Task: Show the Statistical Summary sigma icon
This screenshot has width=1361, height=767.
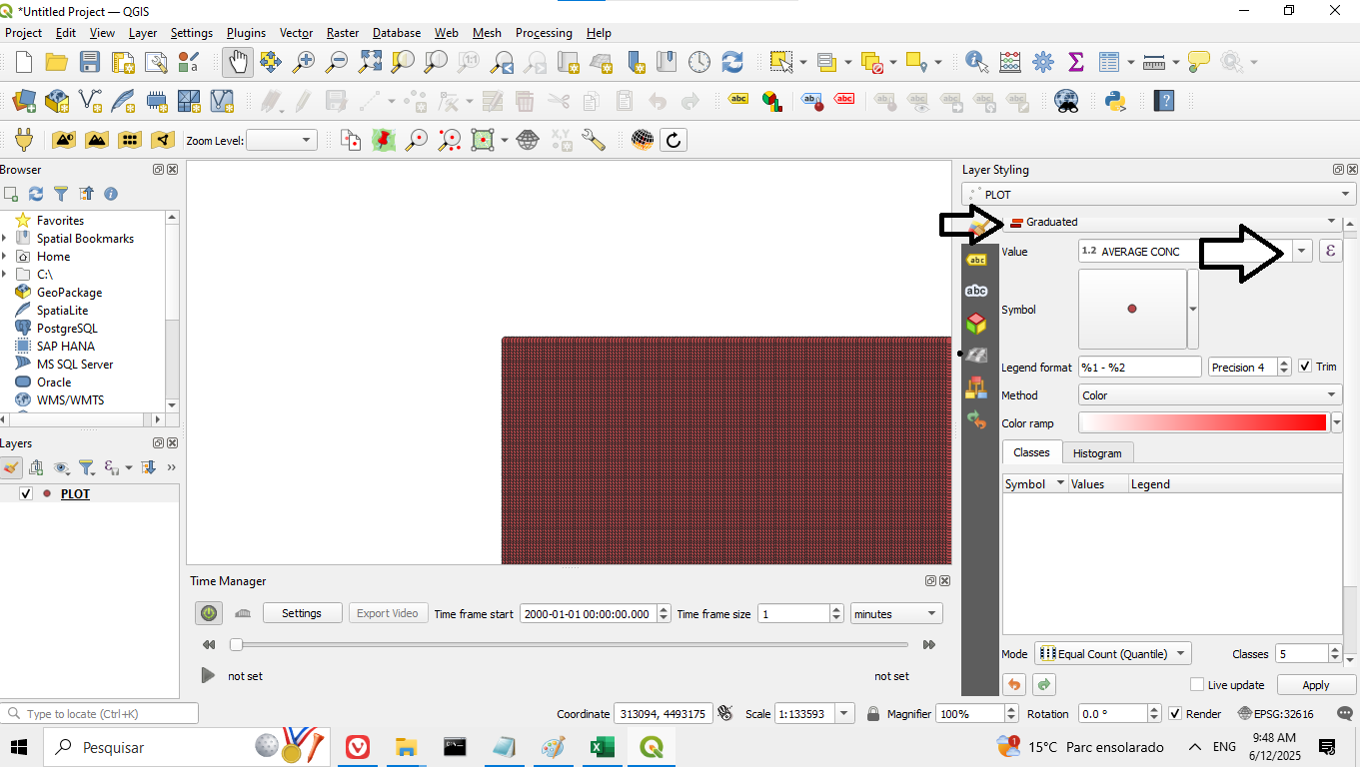Action: (x=1076, y=62)
